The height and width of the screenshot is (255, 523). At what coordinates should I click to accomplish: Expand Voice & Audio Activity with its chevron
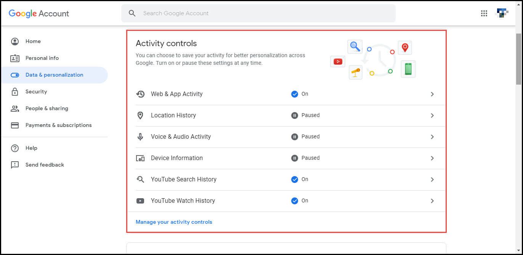432,136
